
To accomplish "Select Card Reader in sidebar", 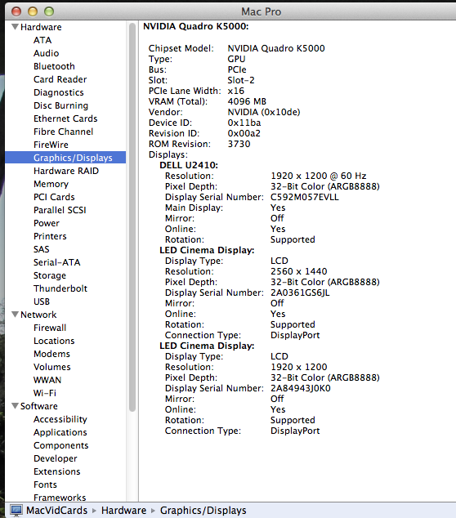I will 60,79.
